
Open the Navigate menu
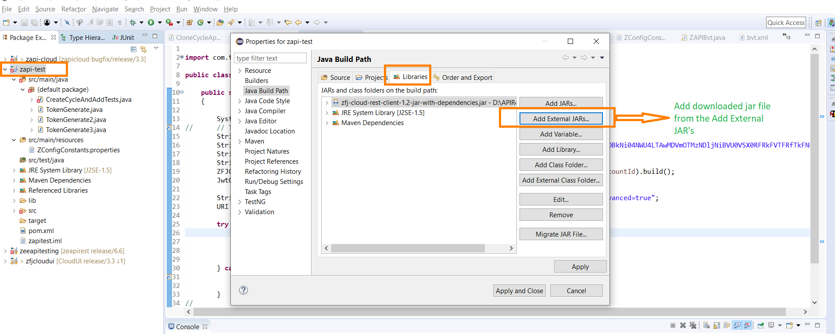coord(105,9)
